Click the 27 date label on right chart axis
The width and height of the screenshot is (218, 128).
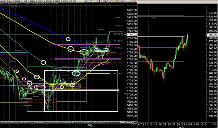(174, 125)
